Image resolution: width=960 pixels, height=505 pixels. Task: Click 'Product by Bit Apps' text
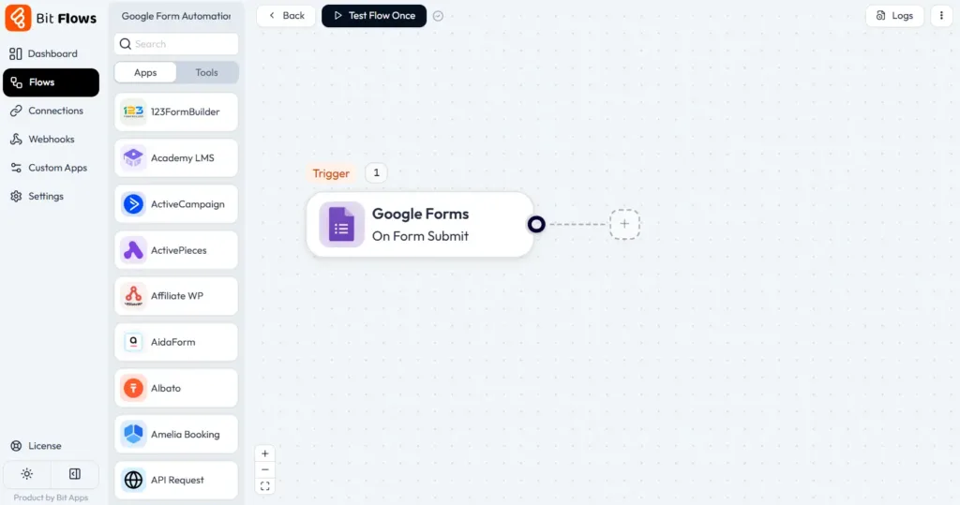51,498
